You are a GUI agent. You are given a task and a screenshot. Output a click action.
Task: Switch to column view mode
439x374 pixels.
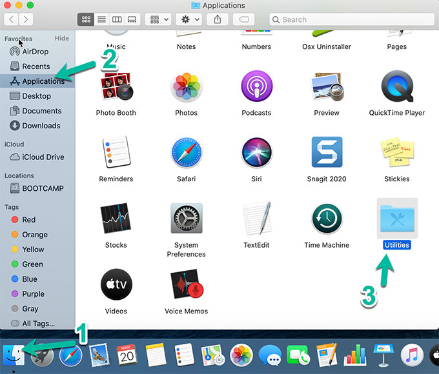tap(117, 20)
